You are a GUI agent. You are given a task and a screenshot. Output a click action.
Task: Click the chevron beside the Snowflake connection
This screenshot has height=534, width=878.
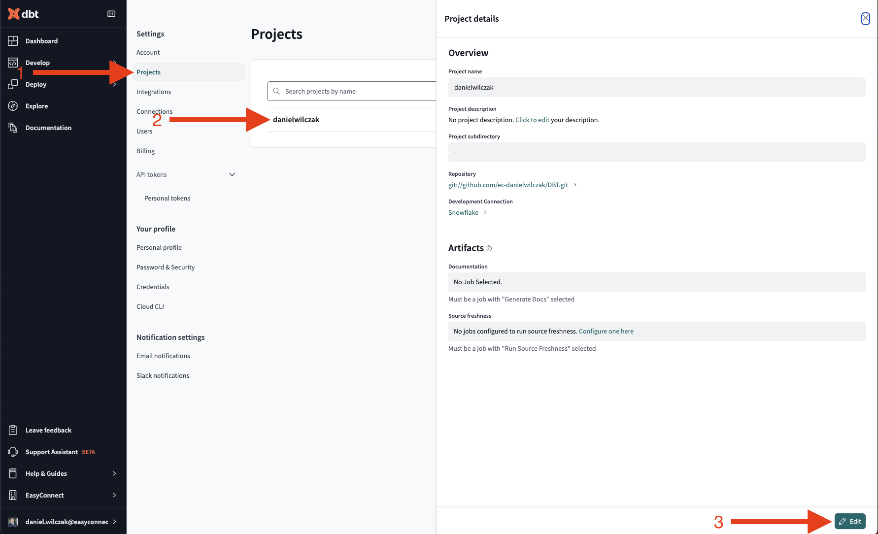point(485,212)
